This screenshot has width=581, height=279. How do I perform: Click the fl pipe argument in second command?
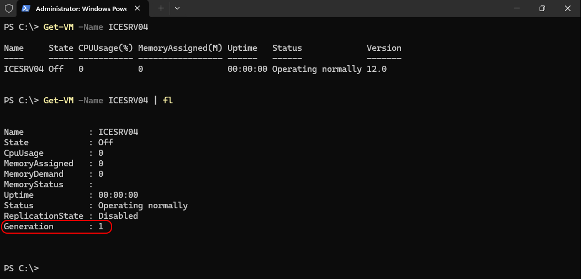point(168,101)
